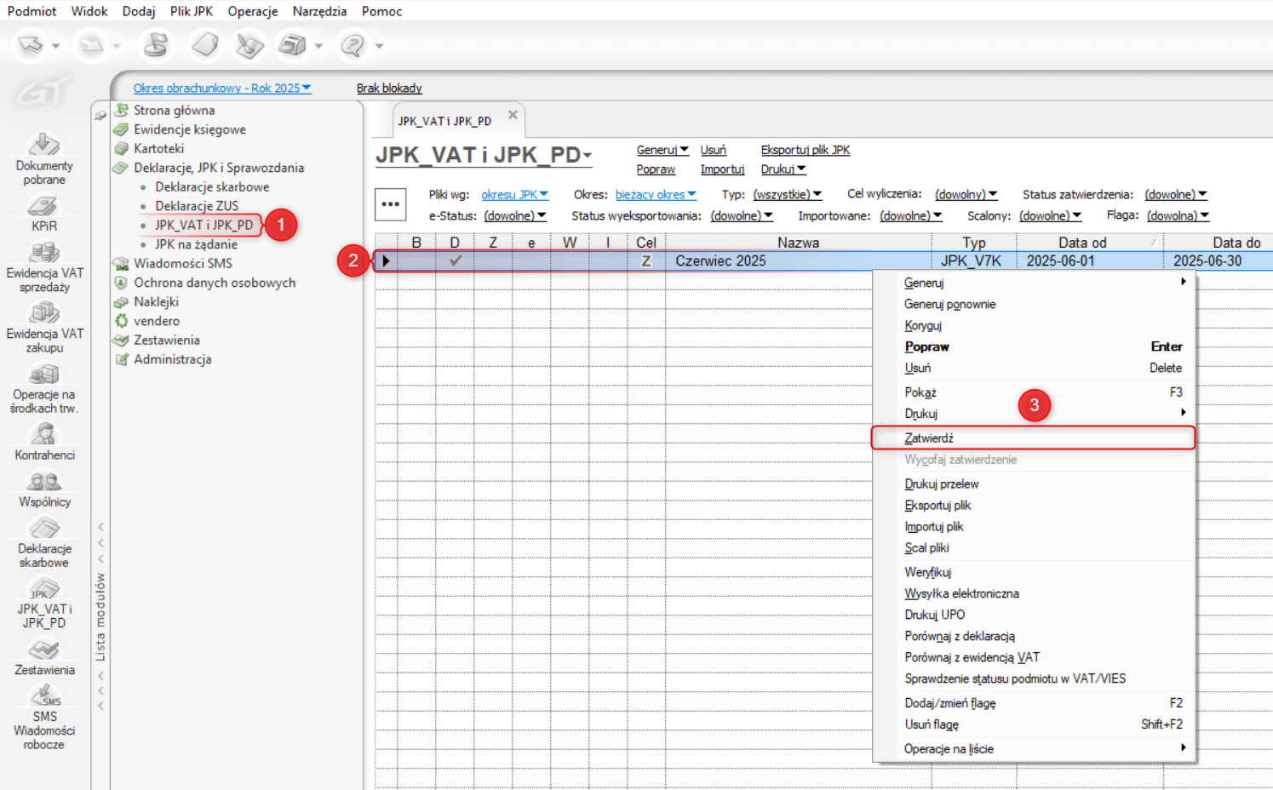Click the three-dots filter button
1273x790 pixels.
390,204
